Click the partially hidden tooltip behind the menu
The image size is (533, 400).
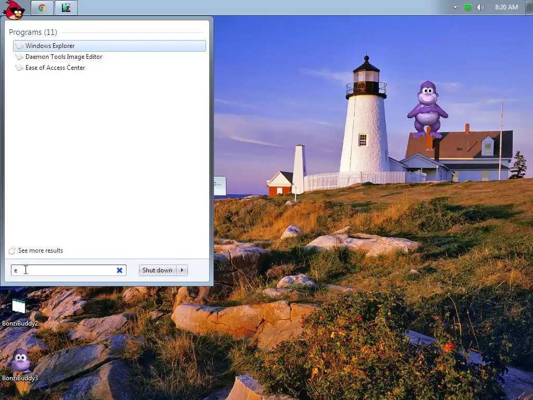[x=220, y=186]
